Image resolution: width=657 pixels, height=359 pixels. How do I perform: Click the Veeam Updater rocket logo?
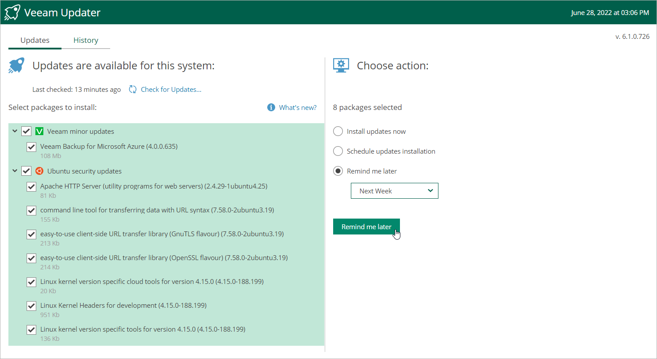coord(12,12)
